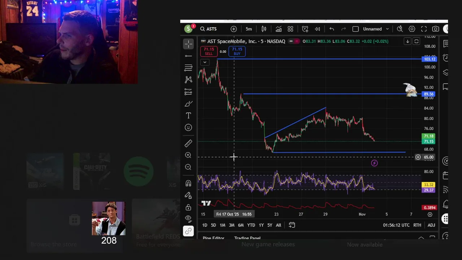Open the quick search icon
Viewport: 462px width, 260px height.
(400, 29)
